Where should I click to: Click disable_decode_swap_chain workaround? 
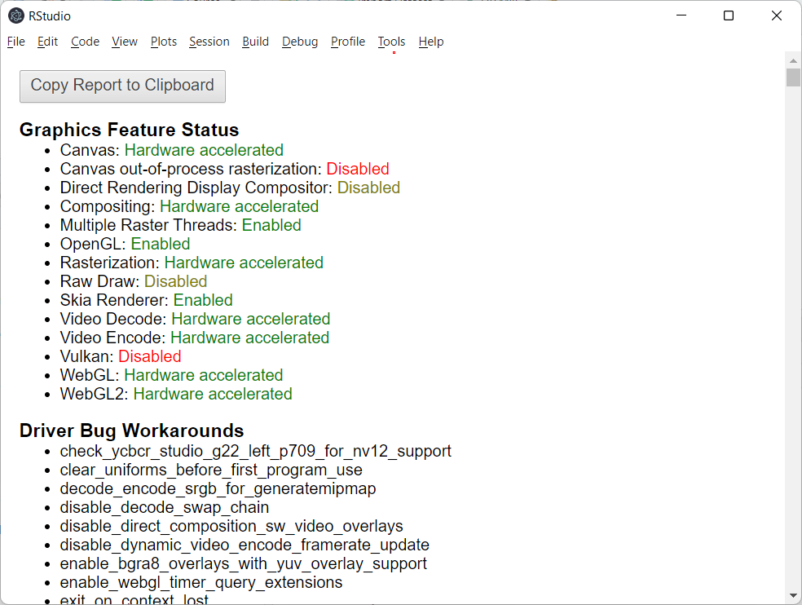tap(164, 508)
